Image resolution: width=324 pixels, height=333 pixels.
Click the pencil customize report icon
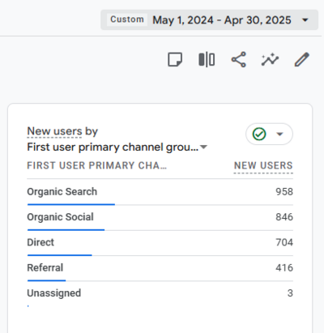(301, 59)
